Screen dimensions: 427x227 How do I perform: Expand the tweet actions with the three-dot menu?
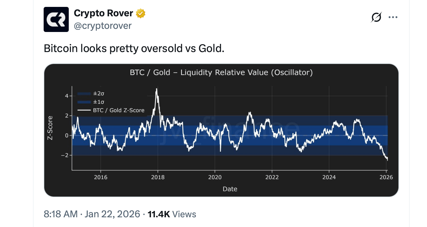pyautogui.click(x=393, y=17)
